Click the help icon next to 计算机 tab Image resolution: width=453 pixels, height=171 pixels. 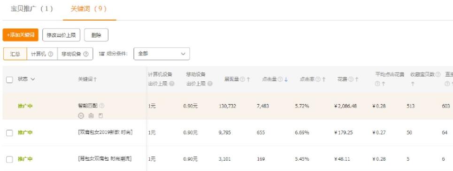pyautogui.click(x=51, y=54)
